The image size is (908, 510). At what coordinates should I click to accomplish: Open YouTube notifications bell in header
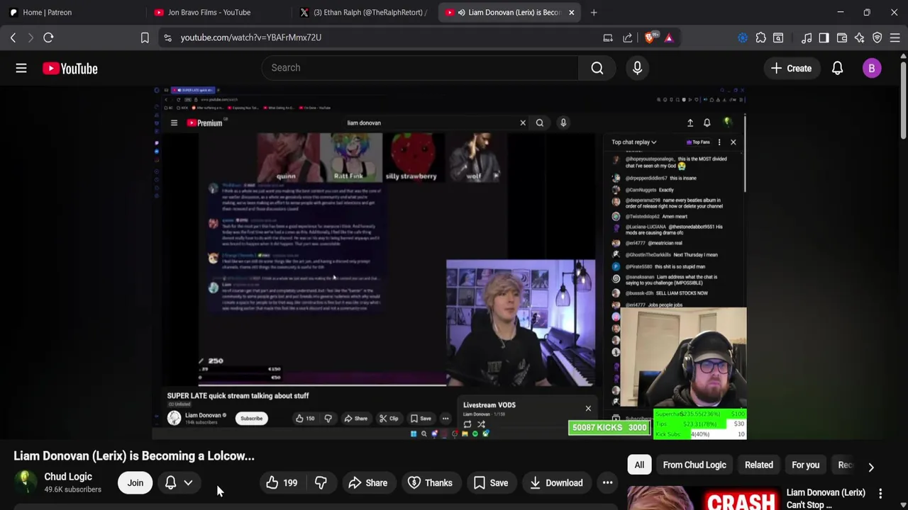point(837,68)
